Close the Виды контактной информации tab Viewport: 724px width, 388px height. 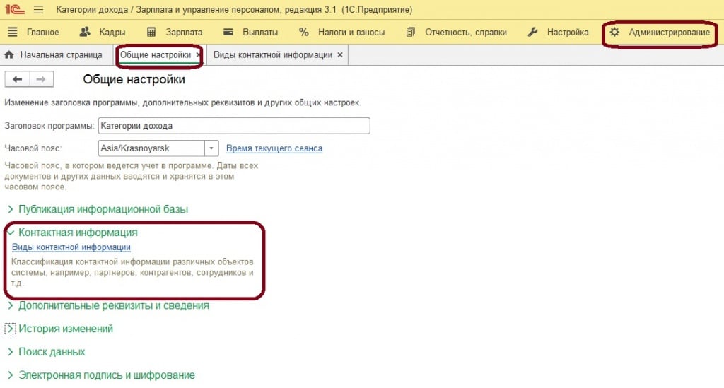point(340,54)
